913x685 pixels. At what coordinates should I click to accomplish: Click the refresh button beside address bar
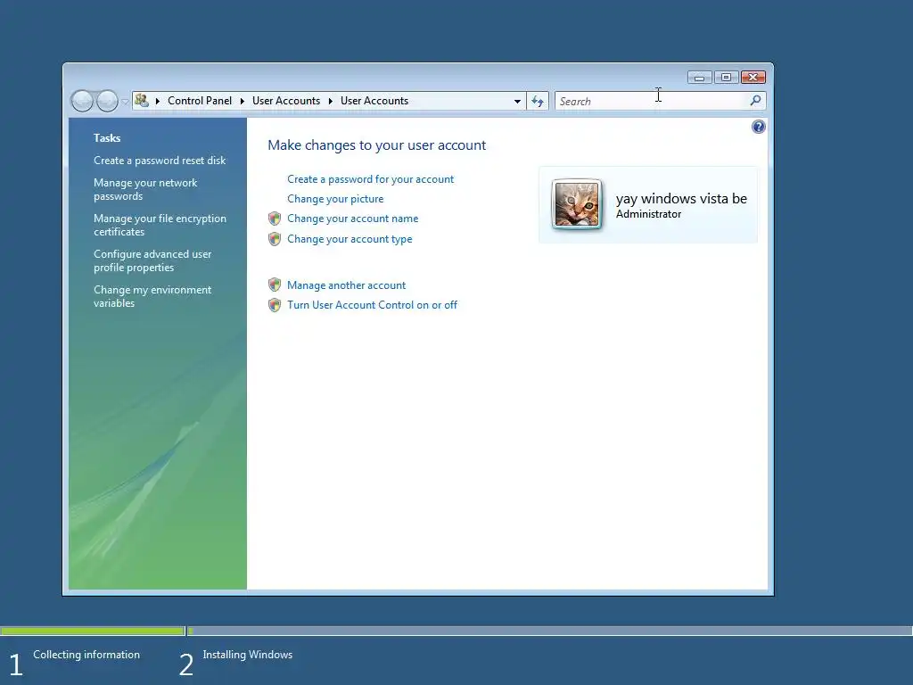point(538,102)
